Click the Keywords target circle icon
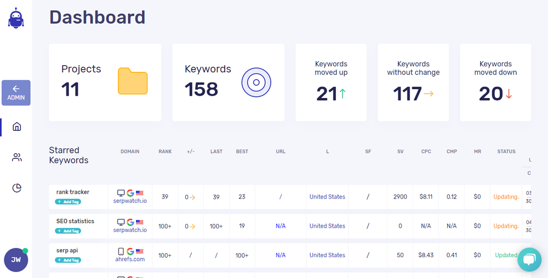This screenshot has width=548, height=278. tap(256, 82)
